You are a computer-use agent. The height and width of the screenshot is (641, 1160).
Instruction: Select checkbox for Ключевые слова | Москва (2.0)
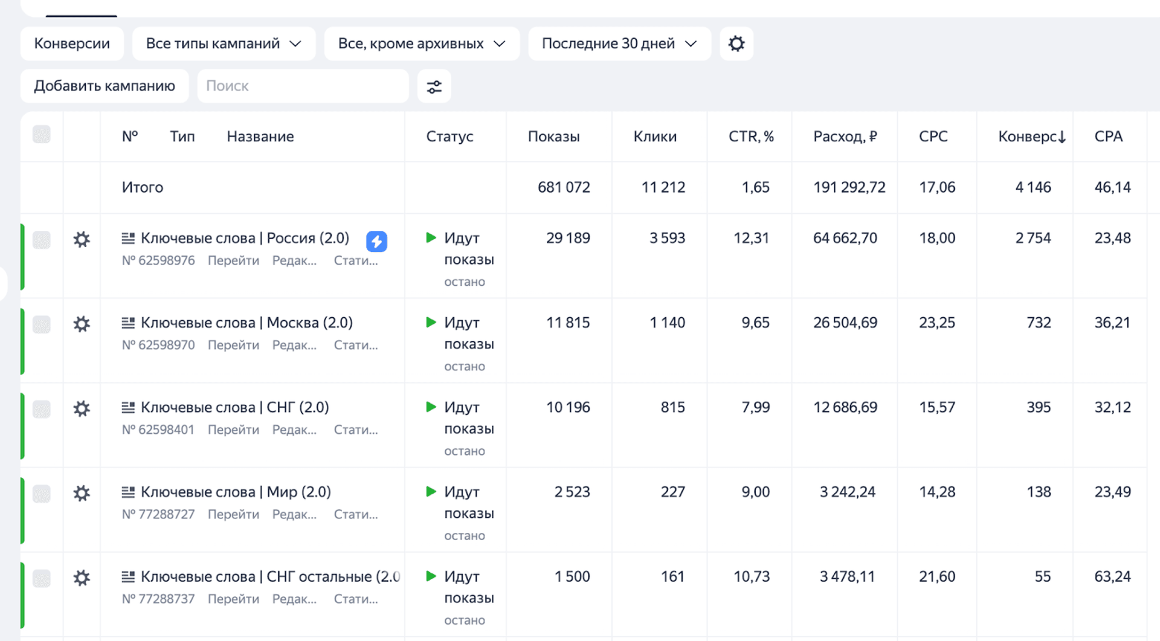pyautogui.click(x=42, y=324)
